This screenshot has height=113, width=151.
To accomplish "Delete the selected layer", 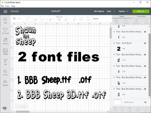I will 146,21.
